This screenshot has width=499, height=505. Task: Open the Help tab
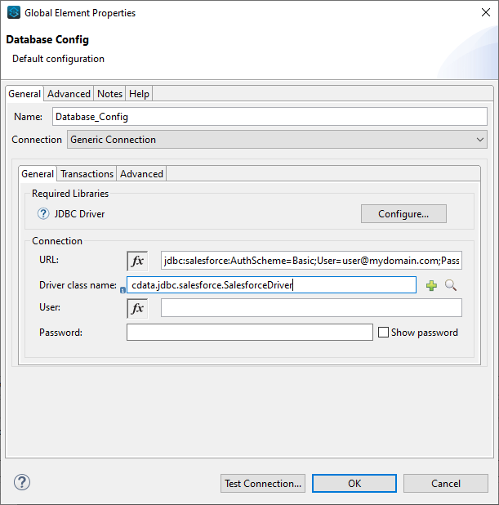[139, 94]
